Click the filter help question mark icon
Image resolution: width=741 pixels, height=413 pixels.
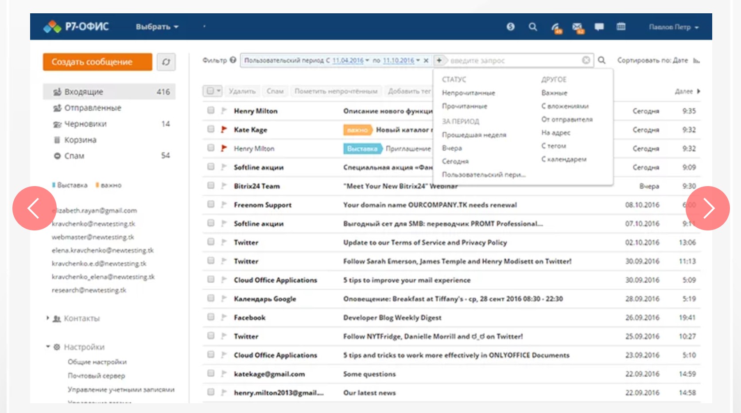click(233, 60)
